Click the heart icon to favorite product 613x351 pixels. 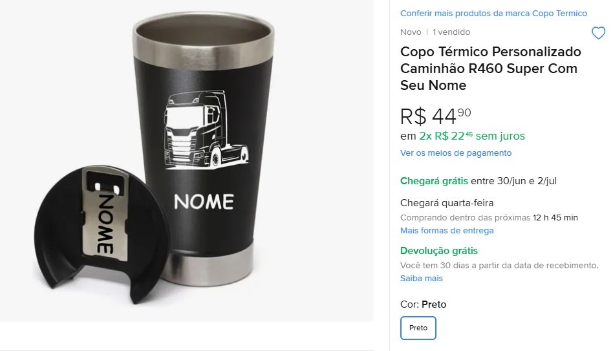click(598, 34)
